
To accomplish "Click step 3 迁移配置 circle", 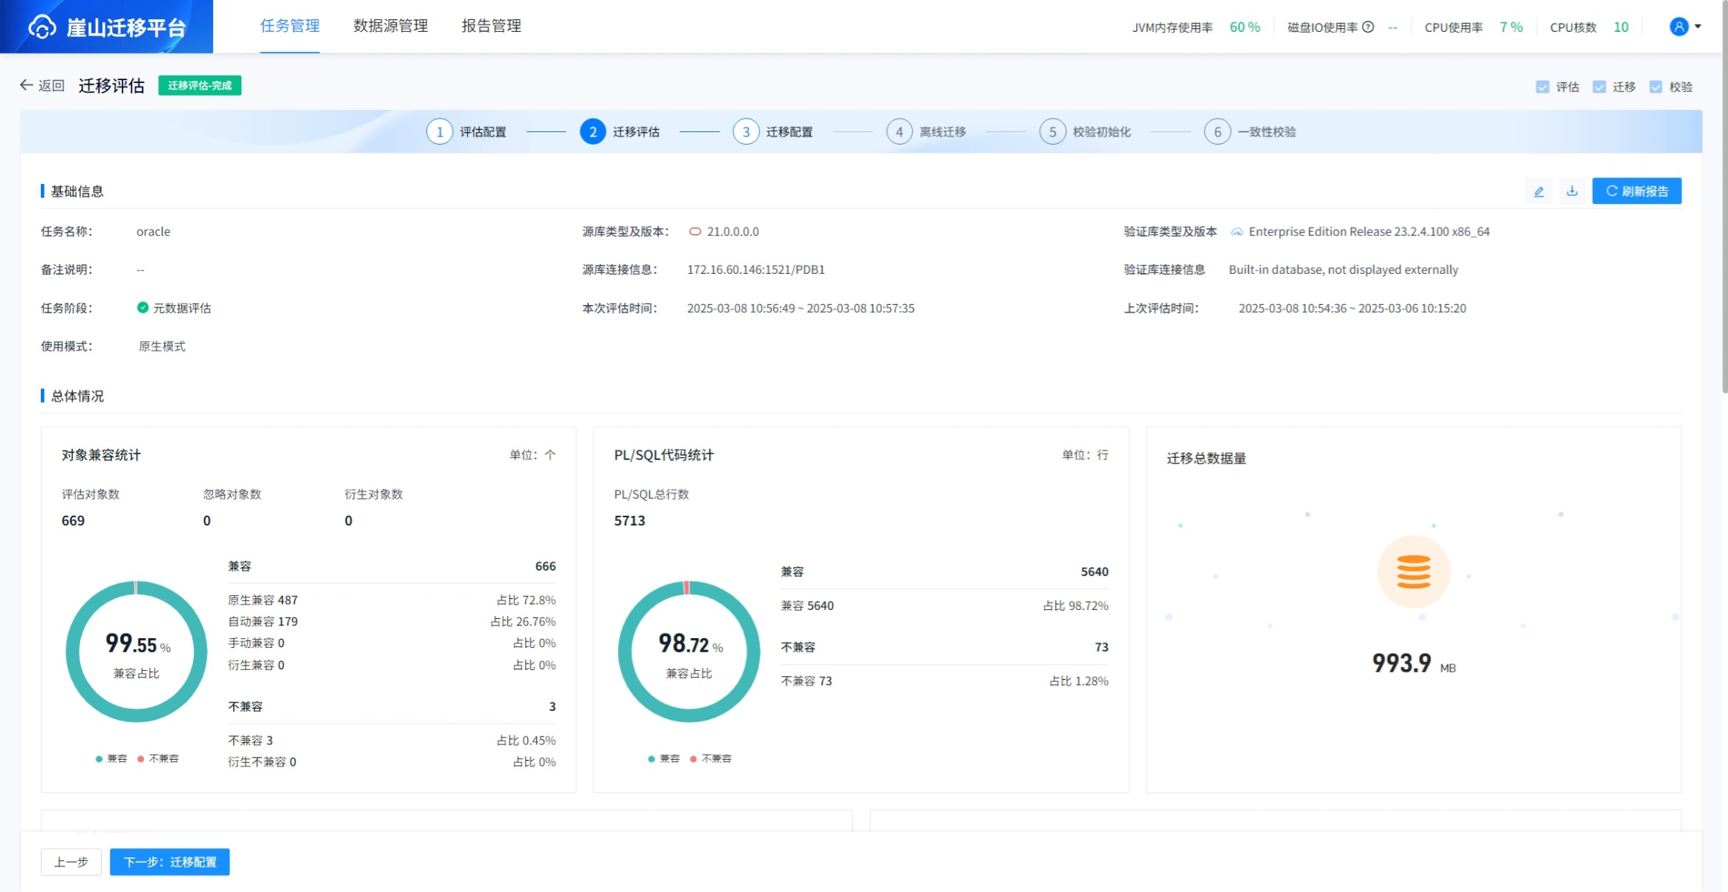I will coord(746,132).
